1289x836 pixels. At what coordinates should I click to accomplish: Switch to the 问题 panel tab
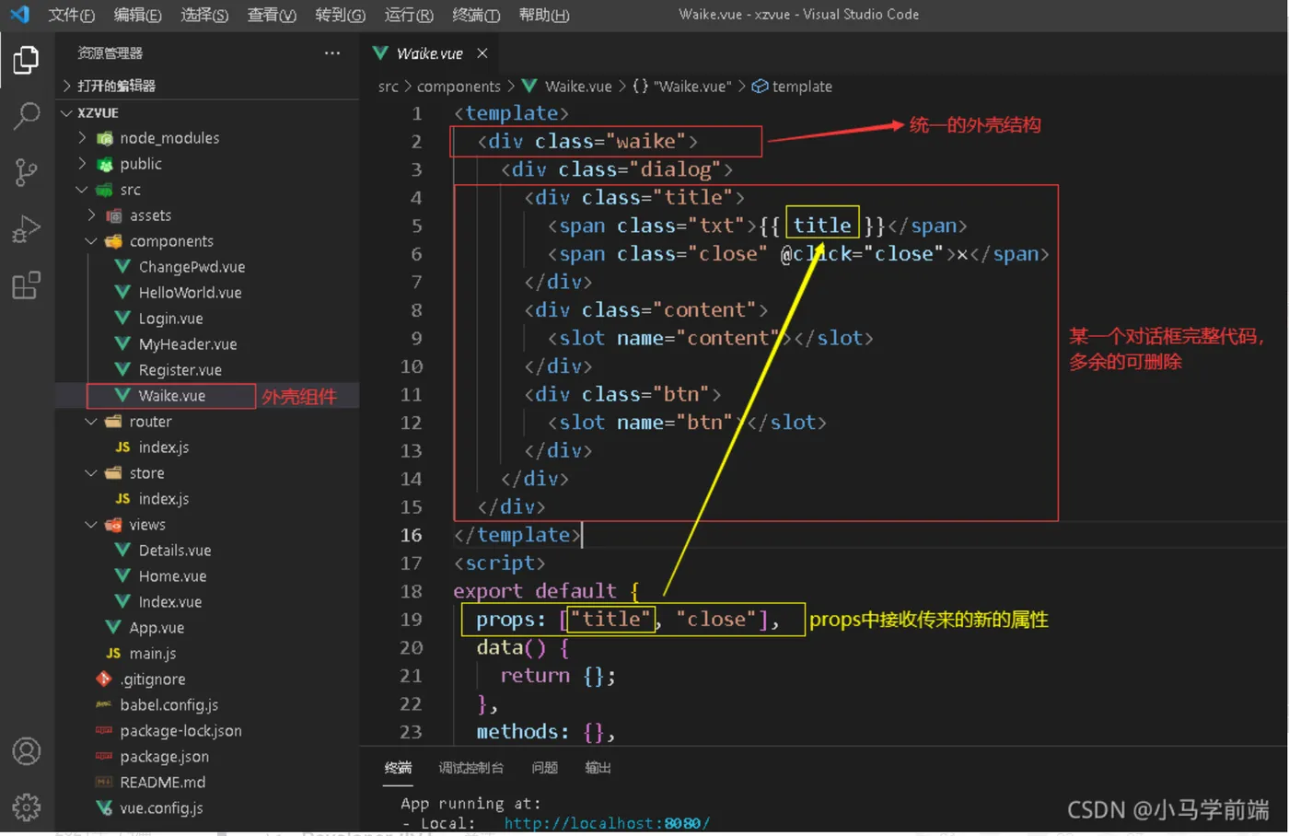click(x=544, y=768)
